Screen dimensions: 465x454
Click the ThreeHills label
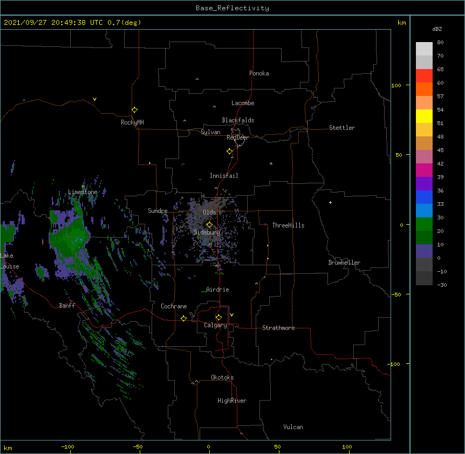click(x=288, y=225)
